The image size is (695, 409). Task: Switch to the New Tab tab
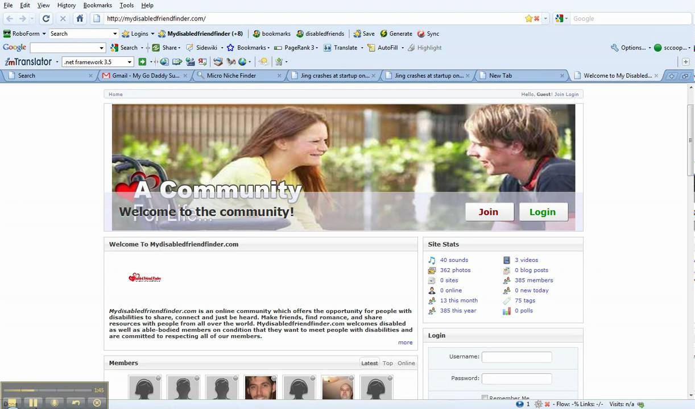520,76
